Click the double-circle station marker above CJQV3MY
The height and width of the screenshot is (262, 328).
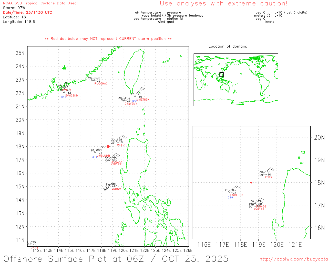pyautogui.click(x=123, y=100)
